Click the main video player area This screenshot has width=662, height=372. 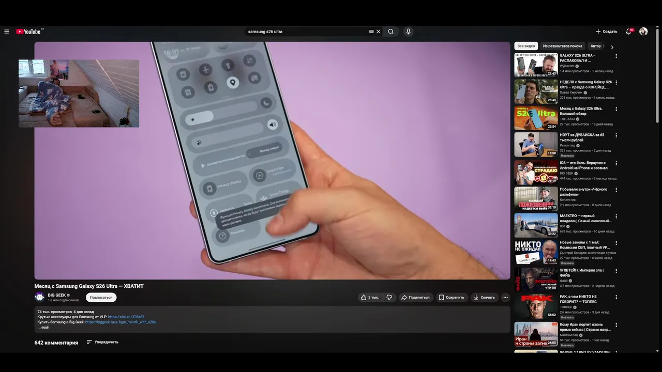coord(272,161)
